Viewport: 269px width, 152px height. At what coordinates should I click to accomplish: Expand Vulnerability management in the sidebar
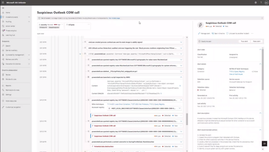click(x=15, y=54)
